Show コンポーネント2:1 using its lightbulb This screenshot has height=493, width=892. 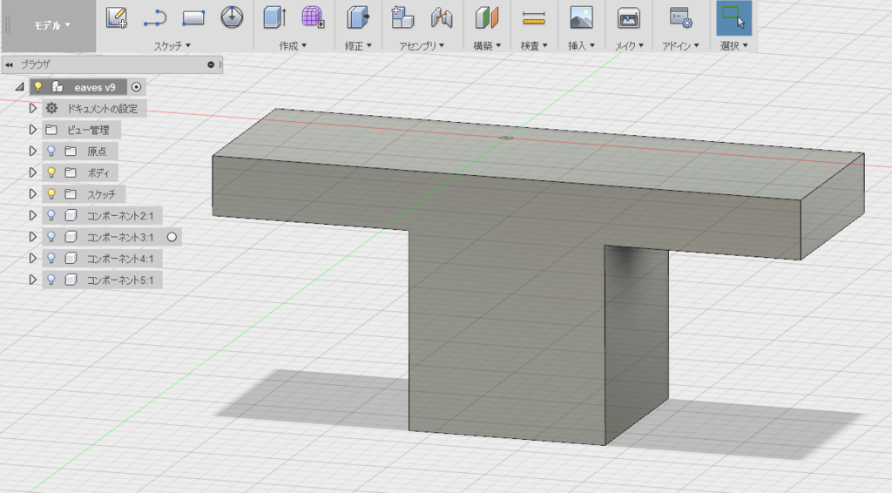point(51,215)
